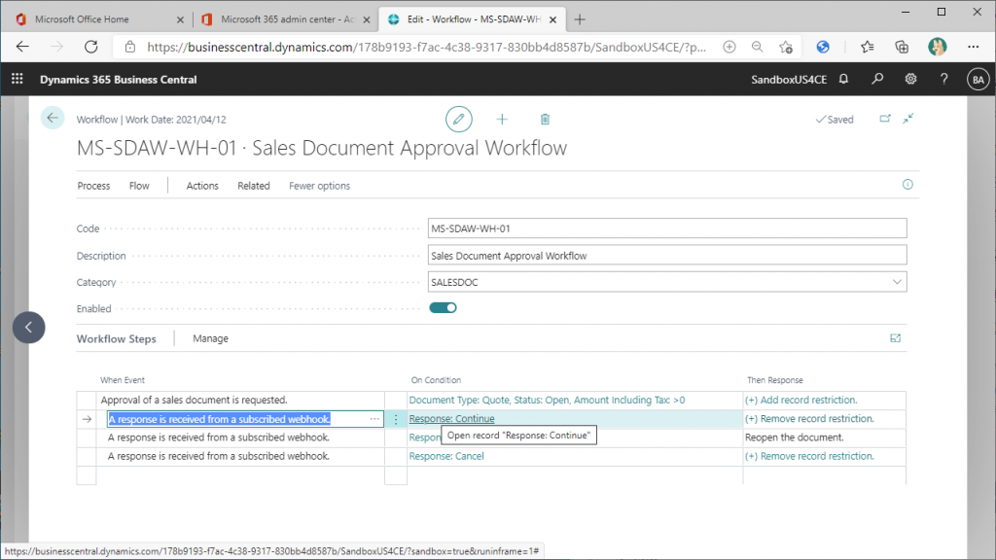
Task: Add this page to browser favorites
Action: click(786, 47)
